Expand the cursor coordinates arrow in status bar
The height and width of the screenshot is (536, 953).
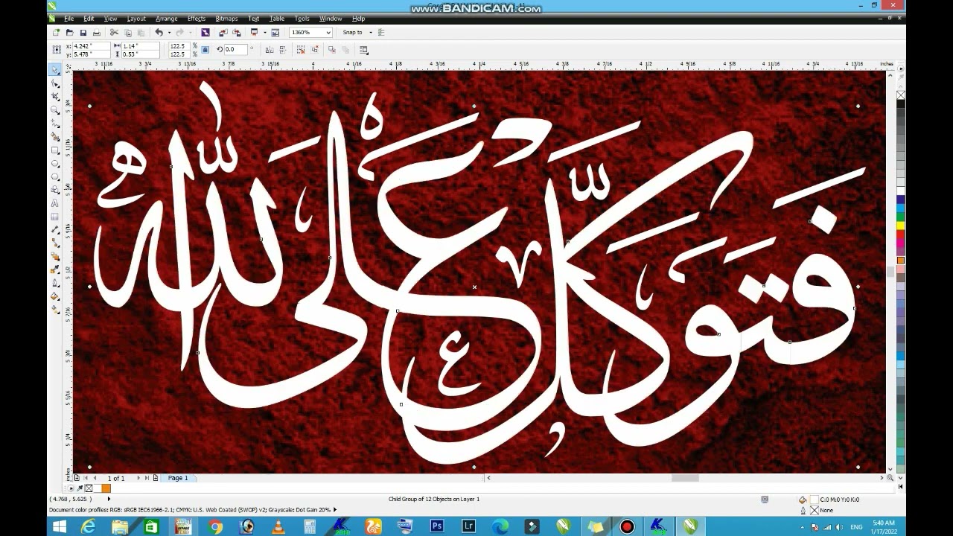pos(109,499)
